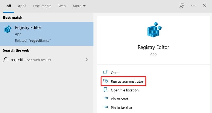
Task: Close the search panel
Action: (x=205, y=6)
